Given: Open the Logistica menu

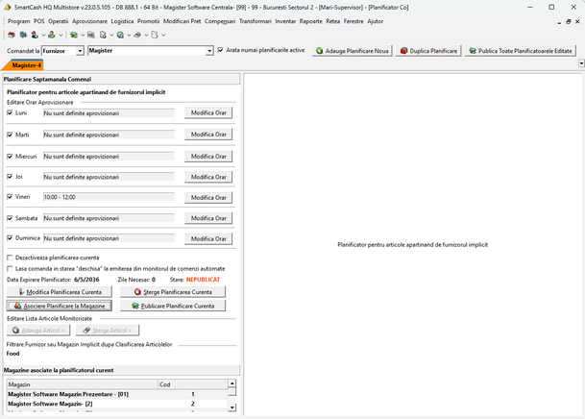Looking at the screenshot, I should (122, 21).
